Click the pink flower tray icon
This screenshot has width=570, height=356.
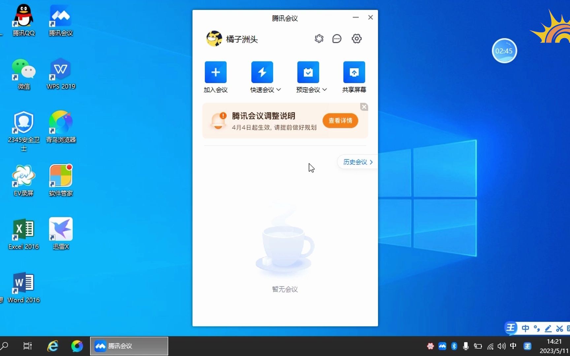click(x=430, y=346)
